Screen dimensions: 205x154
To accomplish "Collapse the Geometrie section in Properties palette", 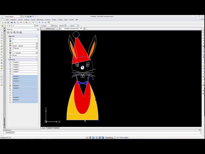I will pos(37,59).
